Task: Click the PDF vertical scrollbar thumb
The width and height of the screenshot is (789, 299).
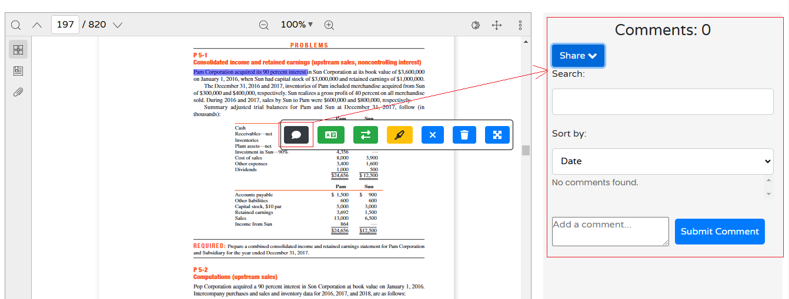Action: click(526, 150)
